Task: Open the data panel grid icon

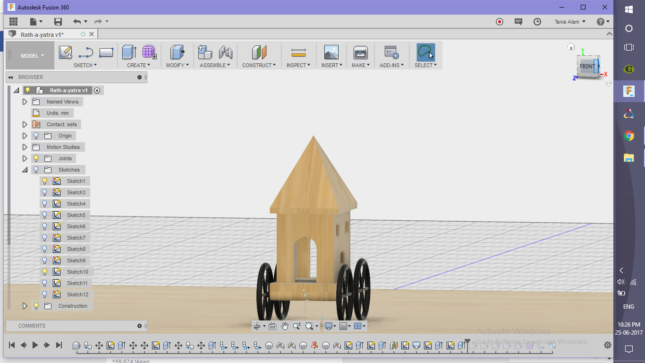Action: [x=13, y=21]
